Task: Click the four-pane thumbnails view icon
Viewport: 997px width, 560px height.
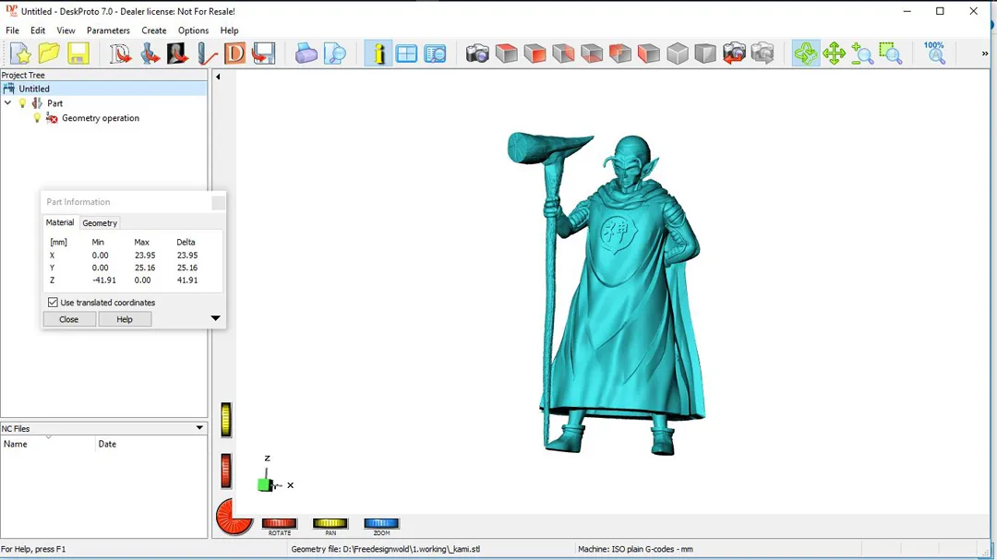Action: point(406,54)
